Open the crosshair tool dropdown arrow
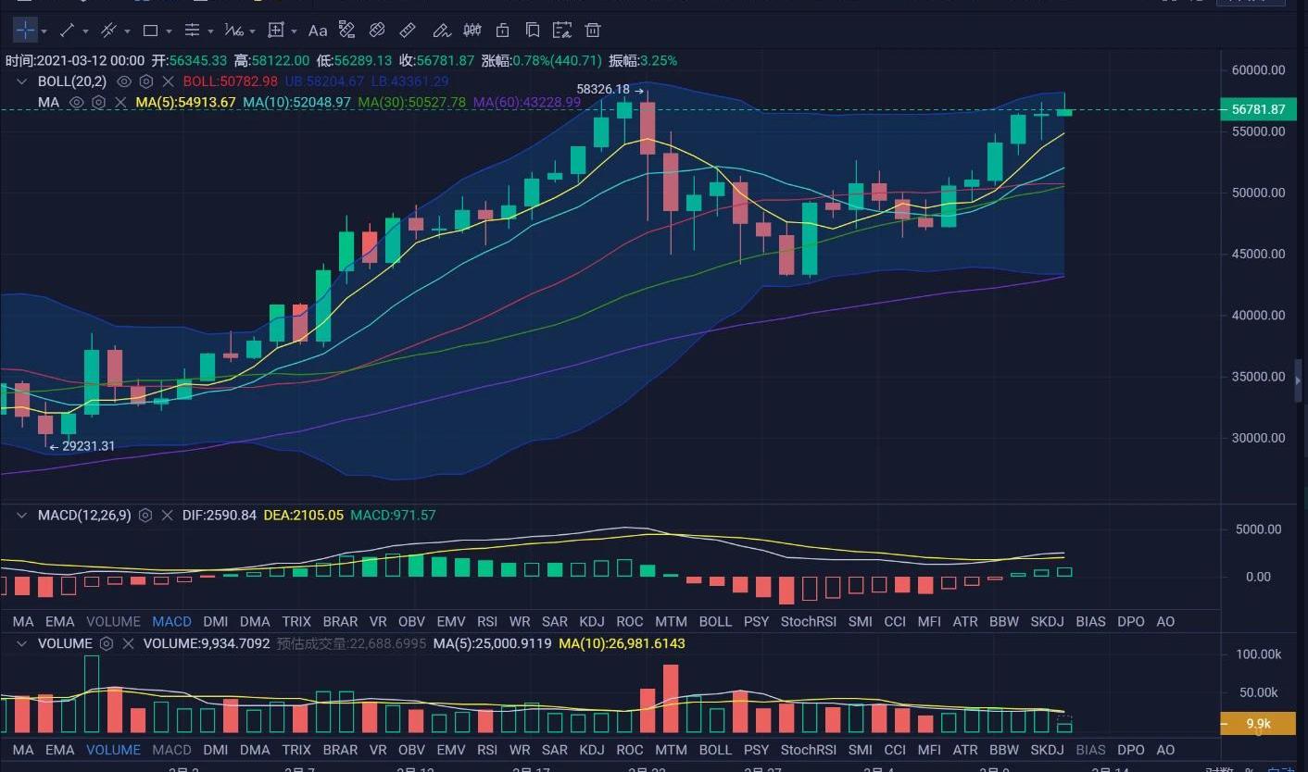The image size is (1308, 772). click(44, 31)
